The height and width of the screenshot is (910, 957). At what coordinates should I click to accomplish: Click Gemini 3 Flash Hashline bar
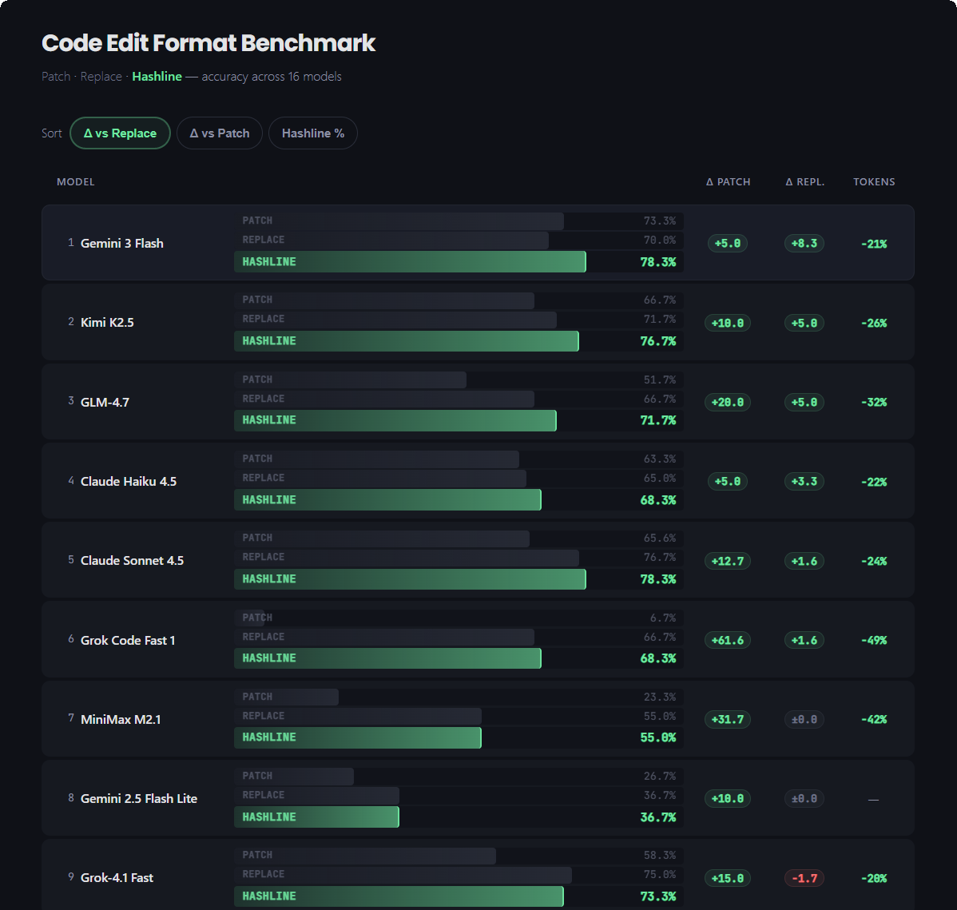410,262
